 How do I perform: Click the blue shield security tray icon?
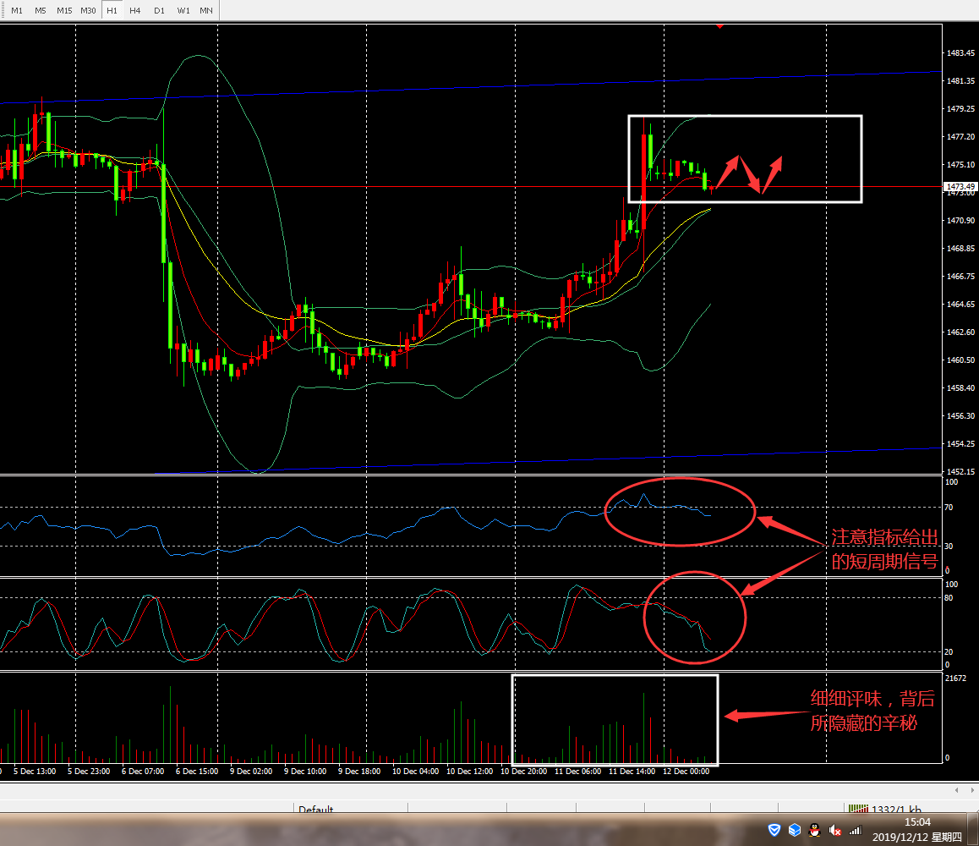coord(774,831)
